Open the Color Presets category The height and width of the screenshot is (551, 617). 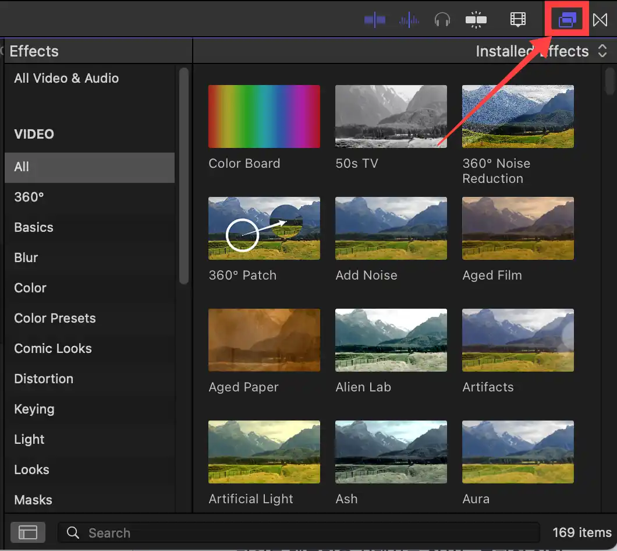[x=90, y=318]
